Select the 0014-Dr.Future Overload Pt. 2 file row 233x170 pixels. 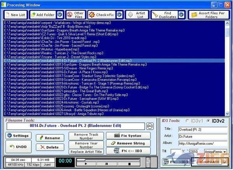click(68, 61)
